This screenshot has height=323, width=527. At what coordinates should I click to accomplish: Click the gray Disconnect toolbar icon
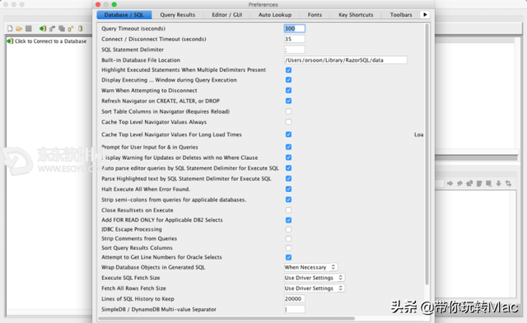52,29
